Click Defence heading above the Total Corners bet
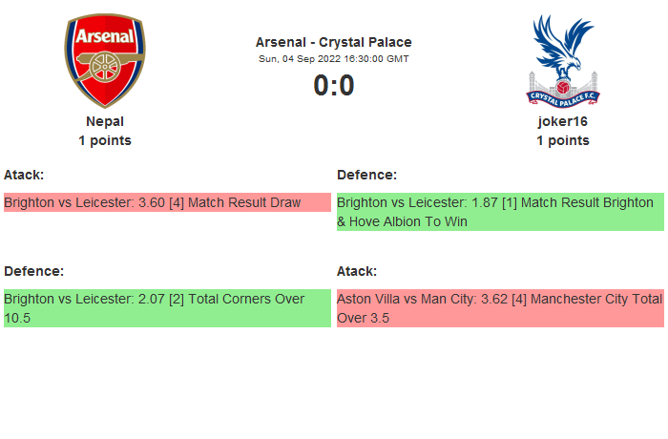 click(33, 271)
